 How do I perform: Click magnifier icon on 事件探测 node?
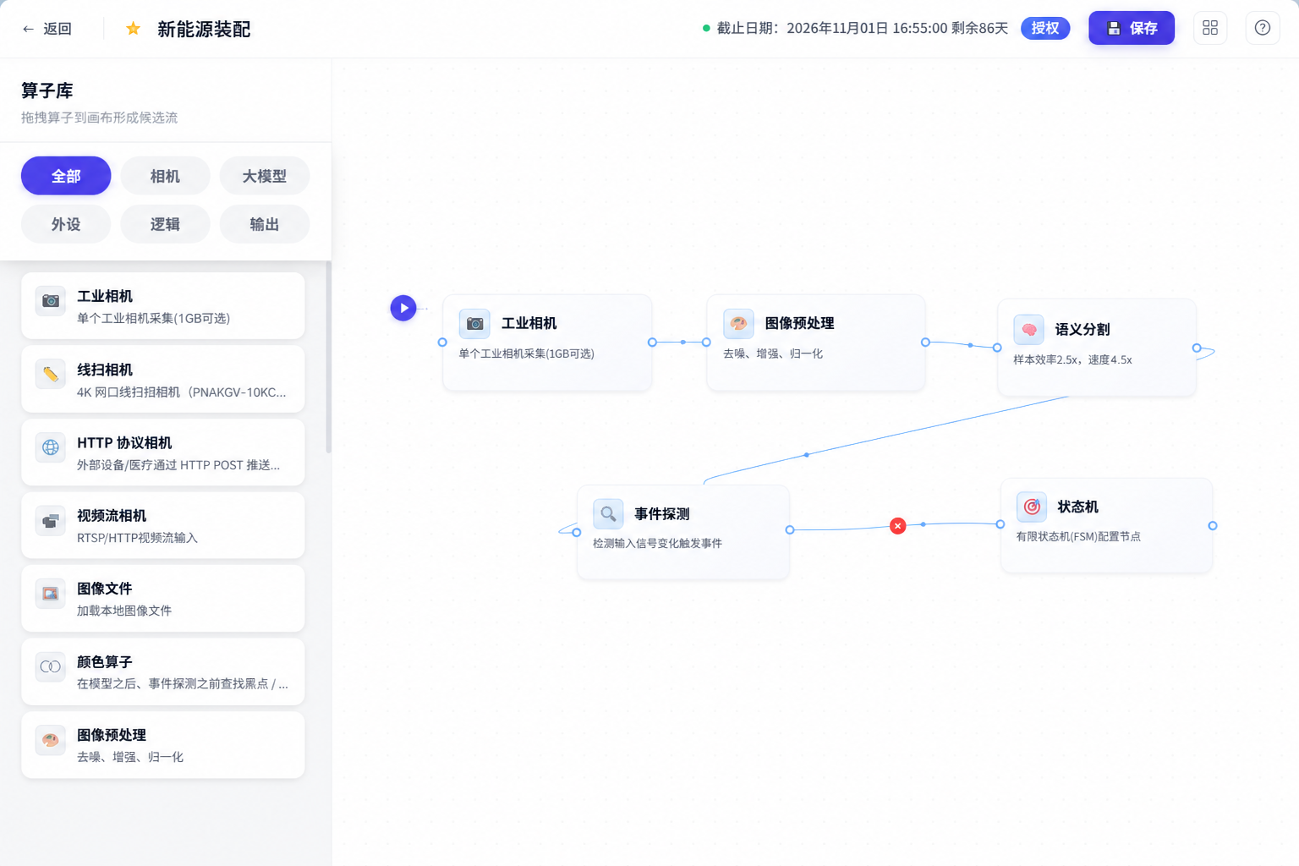[608, 514]
